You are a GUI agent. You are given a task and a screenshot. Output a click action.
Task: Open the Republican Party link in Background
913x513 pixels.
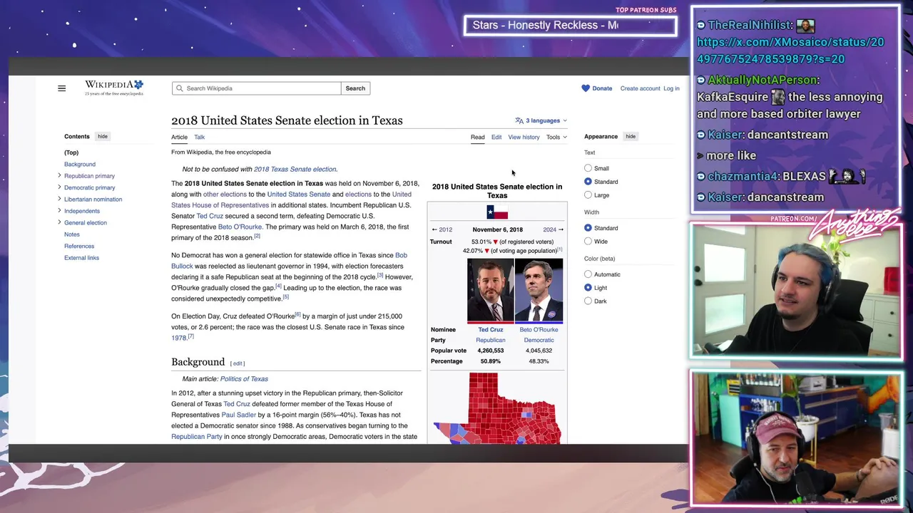197,437
